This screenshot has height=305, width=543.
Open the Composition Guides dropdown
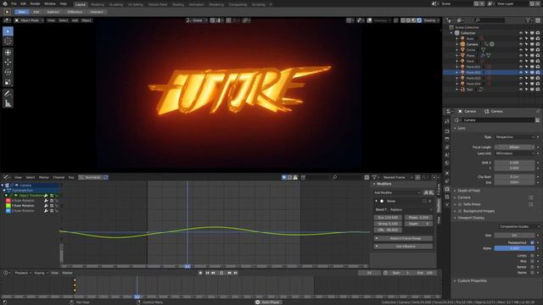click(x=518, y=226)
